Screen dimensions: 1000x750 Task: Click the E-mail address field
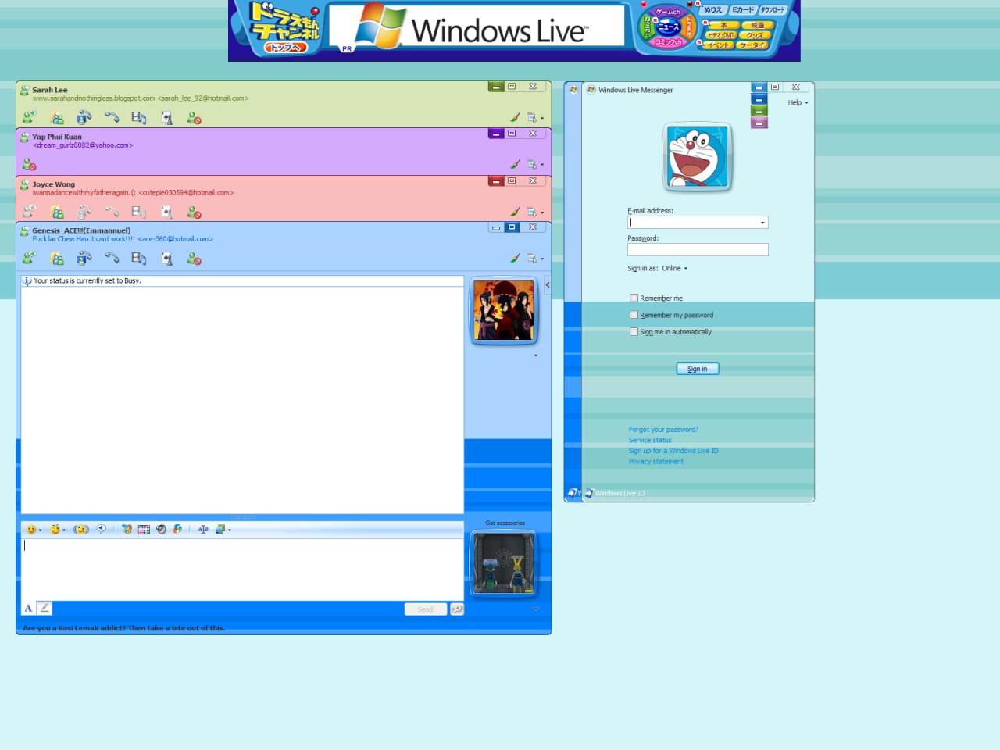[698, 223]
